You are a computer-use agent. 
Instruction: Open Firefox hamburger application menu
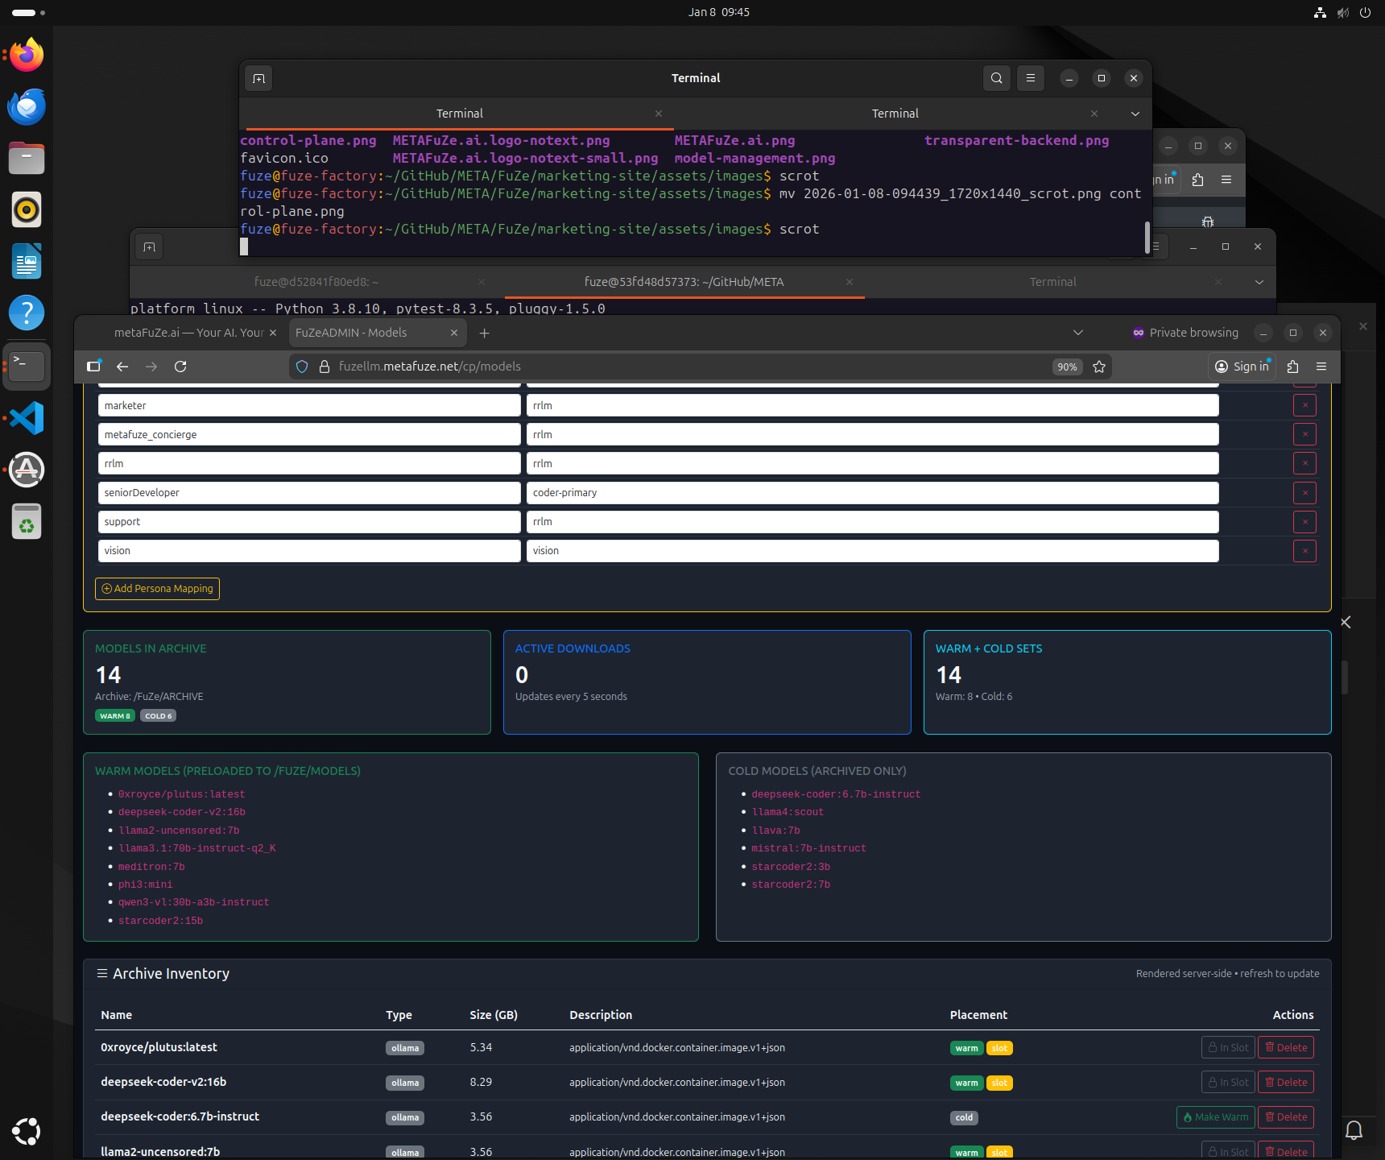pyautogui.click(x=1321, y=367)
